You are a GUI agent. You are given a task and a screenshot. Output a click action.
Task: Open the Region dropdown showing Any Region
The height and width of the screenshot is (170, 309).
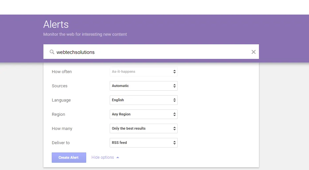pyautogui.click(x=144, y=114)
